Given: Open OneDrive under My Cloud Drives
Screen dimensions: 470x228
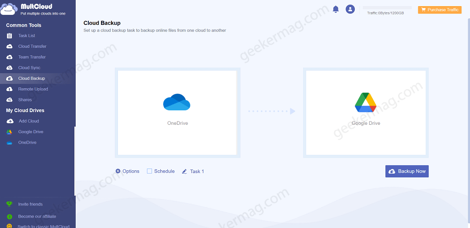Looking at the screenshot, I should [27, 143].
